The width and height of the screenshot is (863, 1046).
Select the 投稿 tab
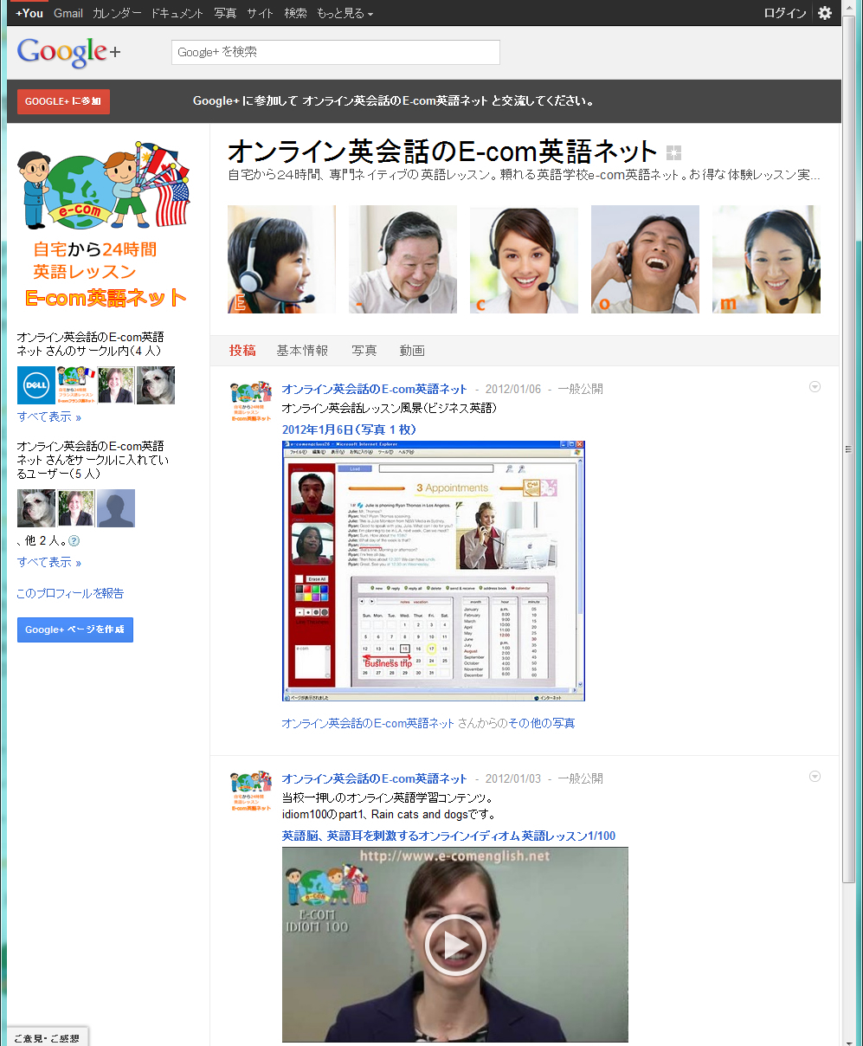(242, 351)
